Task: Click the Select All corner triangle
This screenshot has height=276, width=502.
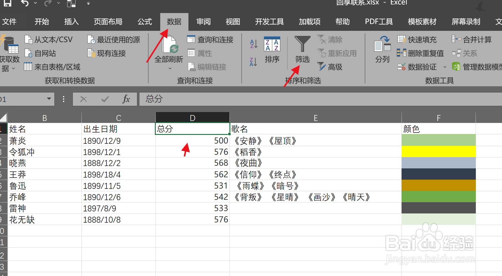Action: pyautogui.click(x=4, y=118)
